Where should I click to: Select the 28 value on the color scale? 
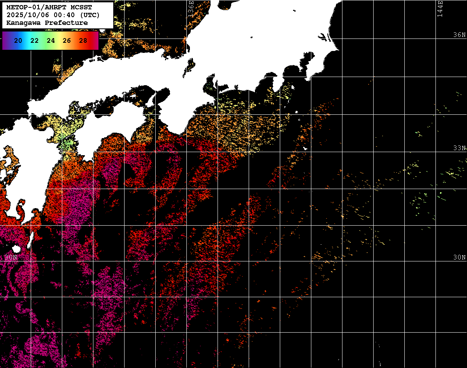tap(83, 40)
